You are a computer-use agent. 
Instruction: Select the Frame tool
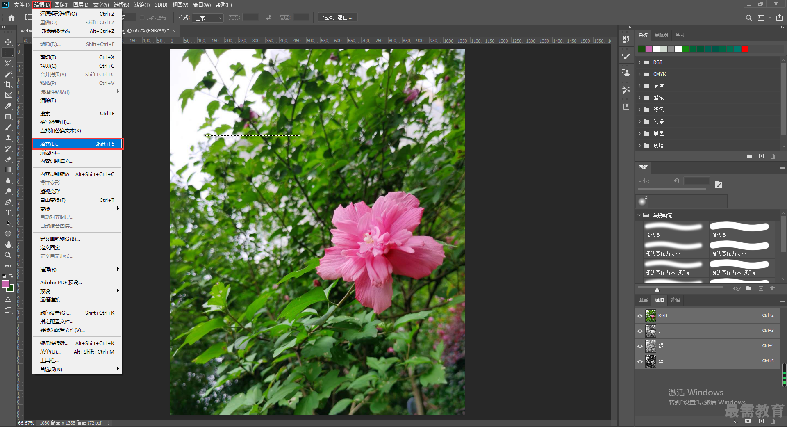tap(8, 95)
